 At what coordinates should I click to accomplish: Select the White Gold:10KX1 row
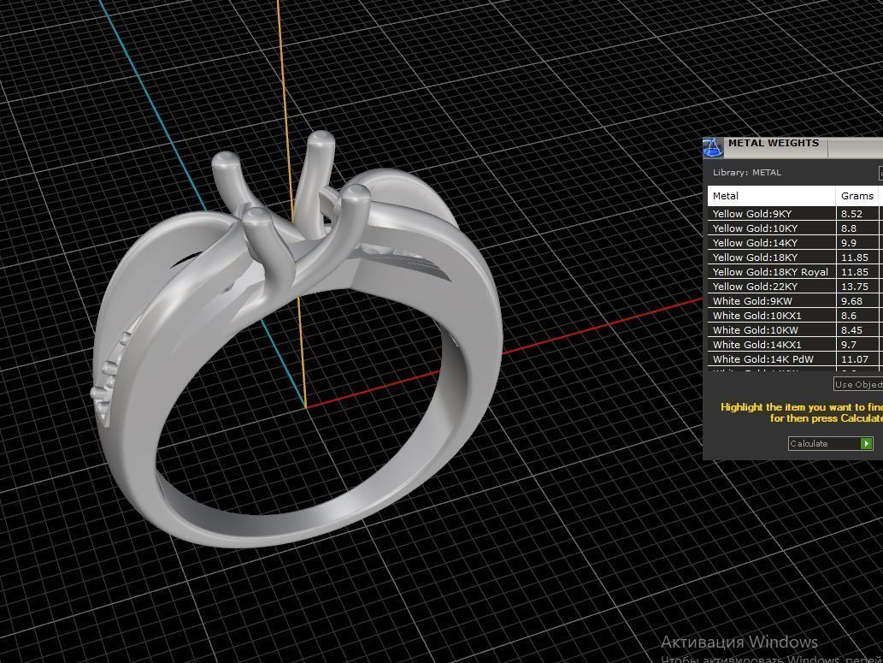(x=795, y=316)
